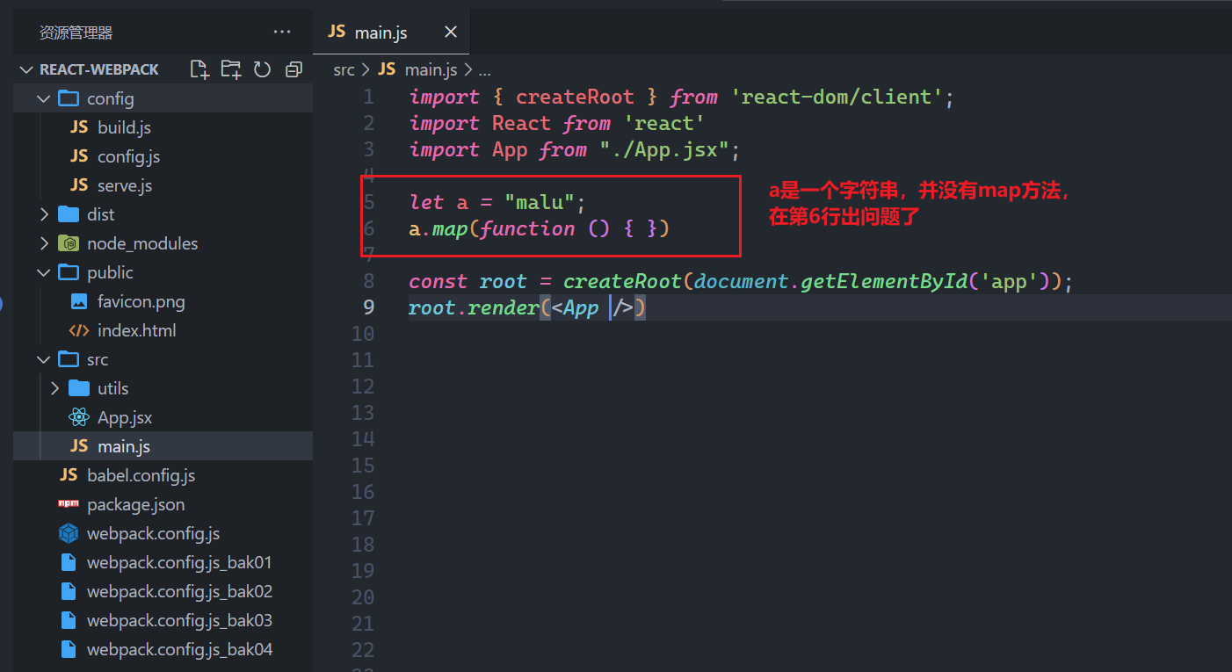Collapse all folders in explorer
This screenshot has width=1232, height=672.
(x=294, y=69)
